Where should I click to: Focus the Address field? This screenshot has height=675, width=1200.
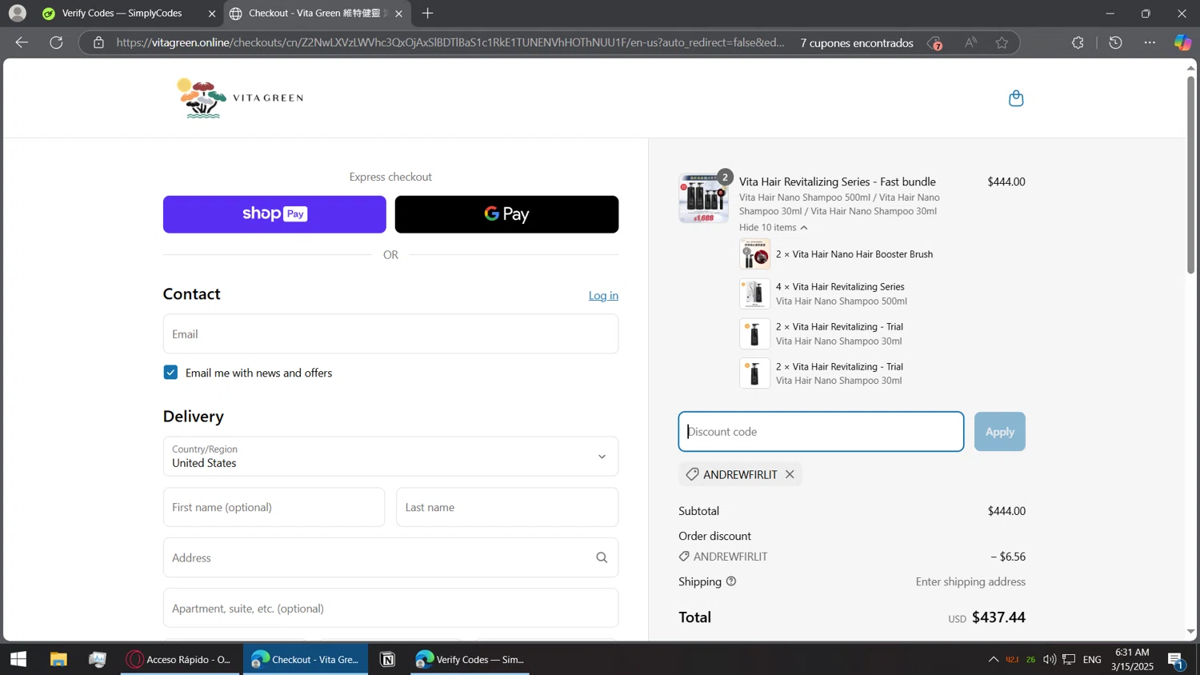(x=390, y=557)
